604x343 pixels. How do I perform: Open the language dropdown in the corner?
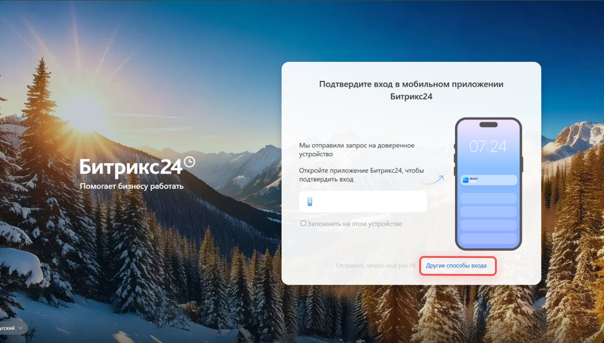click(x=13, y=328)
